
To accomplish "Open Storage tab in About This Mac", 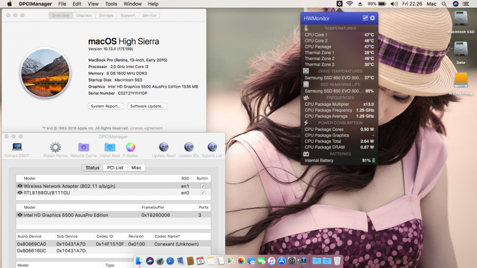I will tap(106, 16).
